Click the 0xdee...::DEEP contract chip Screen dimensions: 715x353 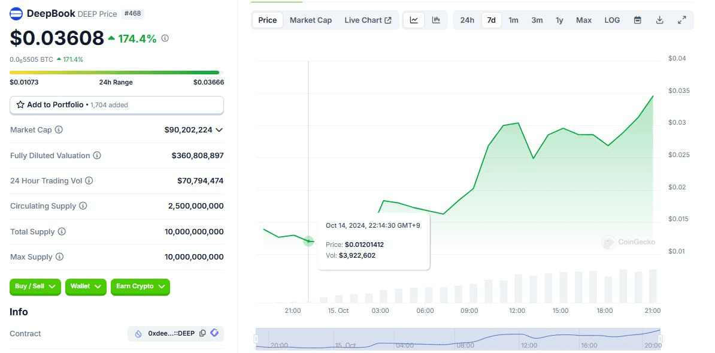(175, 333)
